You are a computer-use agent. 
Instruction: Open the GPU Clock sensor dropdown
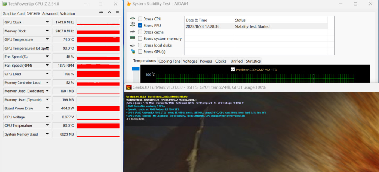click(x=47, y=22)
